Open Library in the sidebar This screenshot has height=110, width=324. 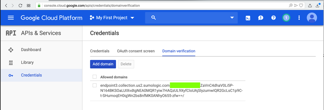tap(27, 63)
